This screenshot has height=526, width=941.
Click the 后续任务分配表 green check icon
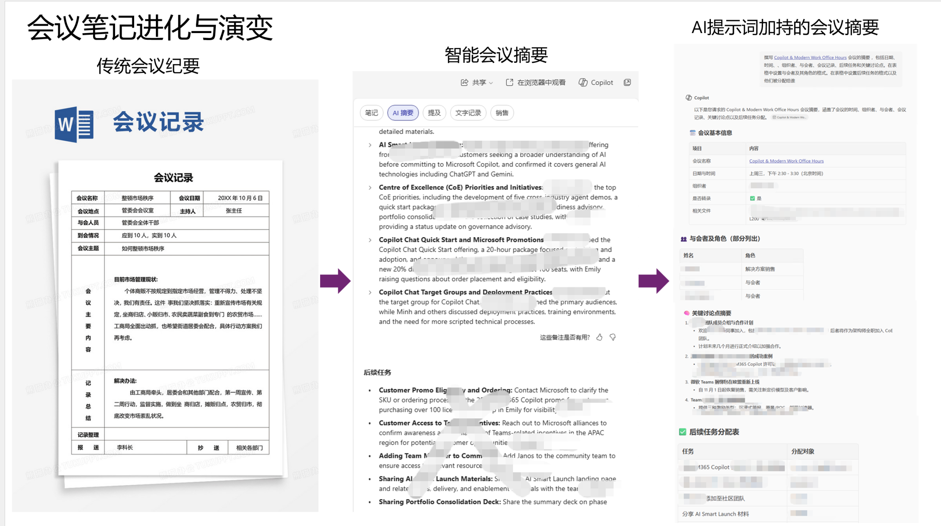(x=683, y=432)
